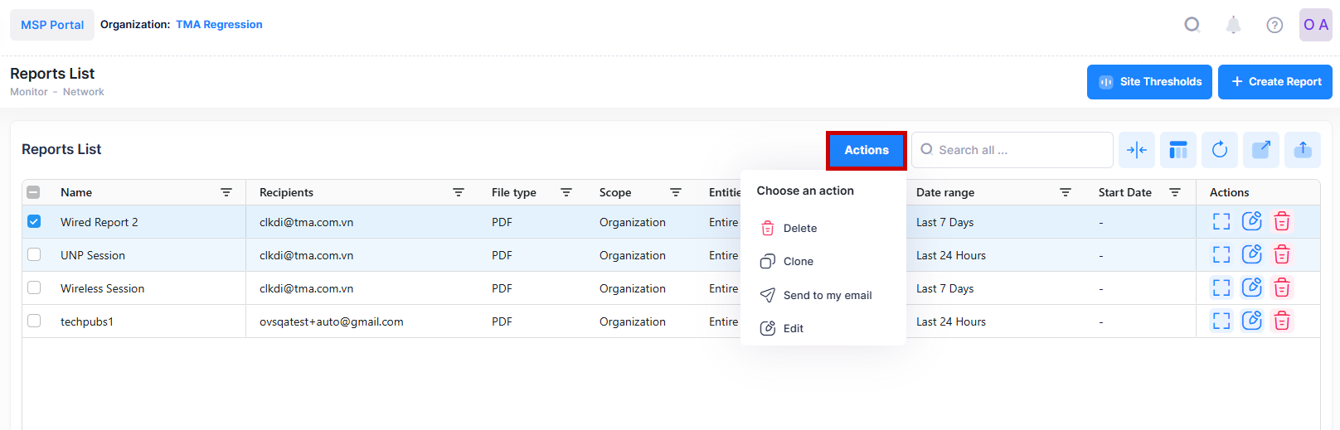Select Send to my email action

coord(827,296)
